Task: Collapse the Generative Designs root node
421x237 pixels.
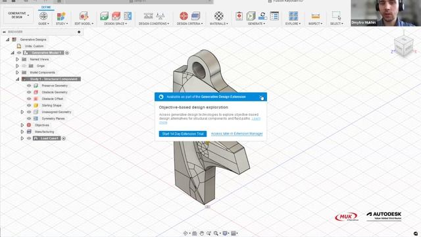Action: click(7, 39)
